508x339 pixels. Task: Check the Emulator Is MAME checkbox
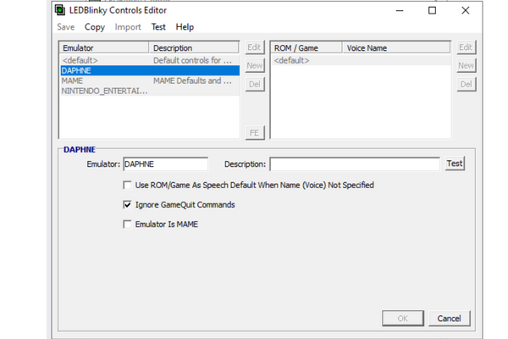click(127, 224)
